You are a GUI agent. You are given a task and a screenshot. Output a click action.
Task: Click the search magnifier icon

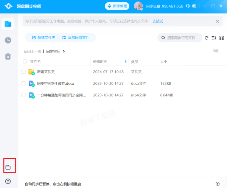pos(163,38)
